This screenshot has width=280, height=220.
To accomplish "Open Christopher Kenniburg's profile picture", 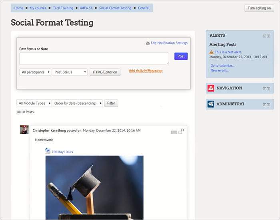I will 24,129.
